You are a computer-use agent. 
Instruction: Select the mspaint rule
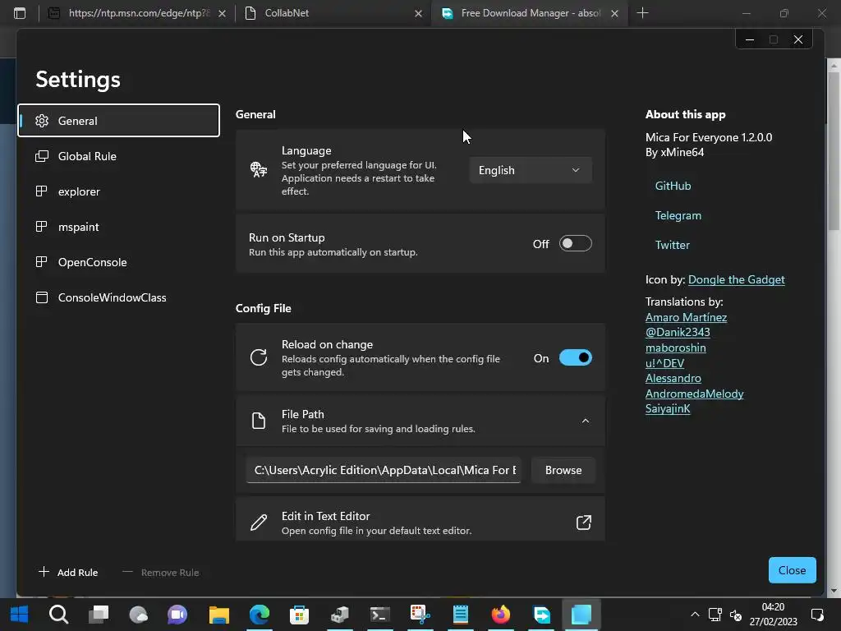[x=118, y=227]
